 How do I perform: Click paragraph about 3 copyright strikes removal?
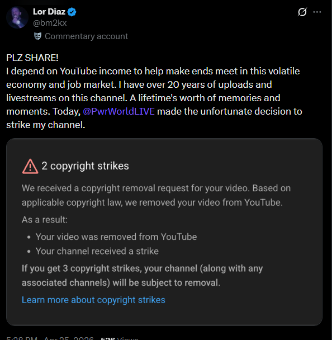[x=142, y=275]
